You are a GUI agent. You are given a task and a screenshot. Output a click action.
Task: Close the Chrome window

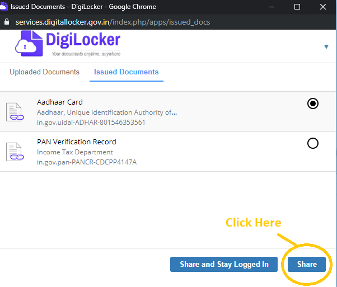[323, 7]
